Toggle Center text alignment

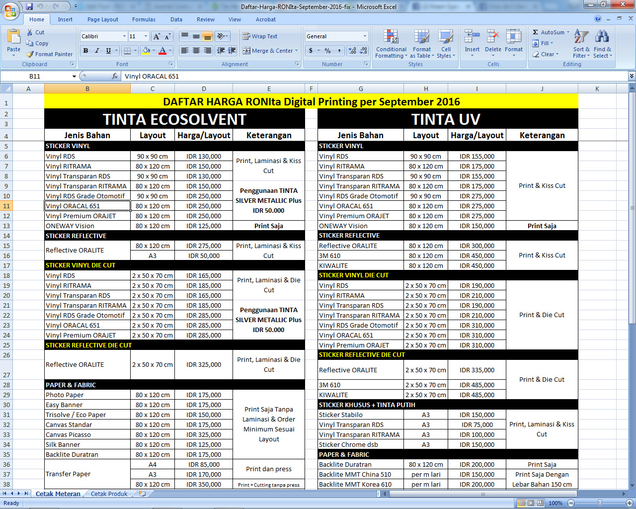point(196,51)
